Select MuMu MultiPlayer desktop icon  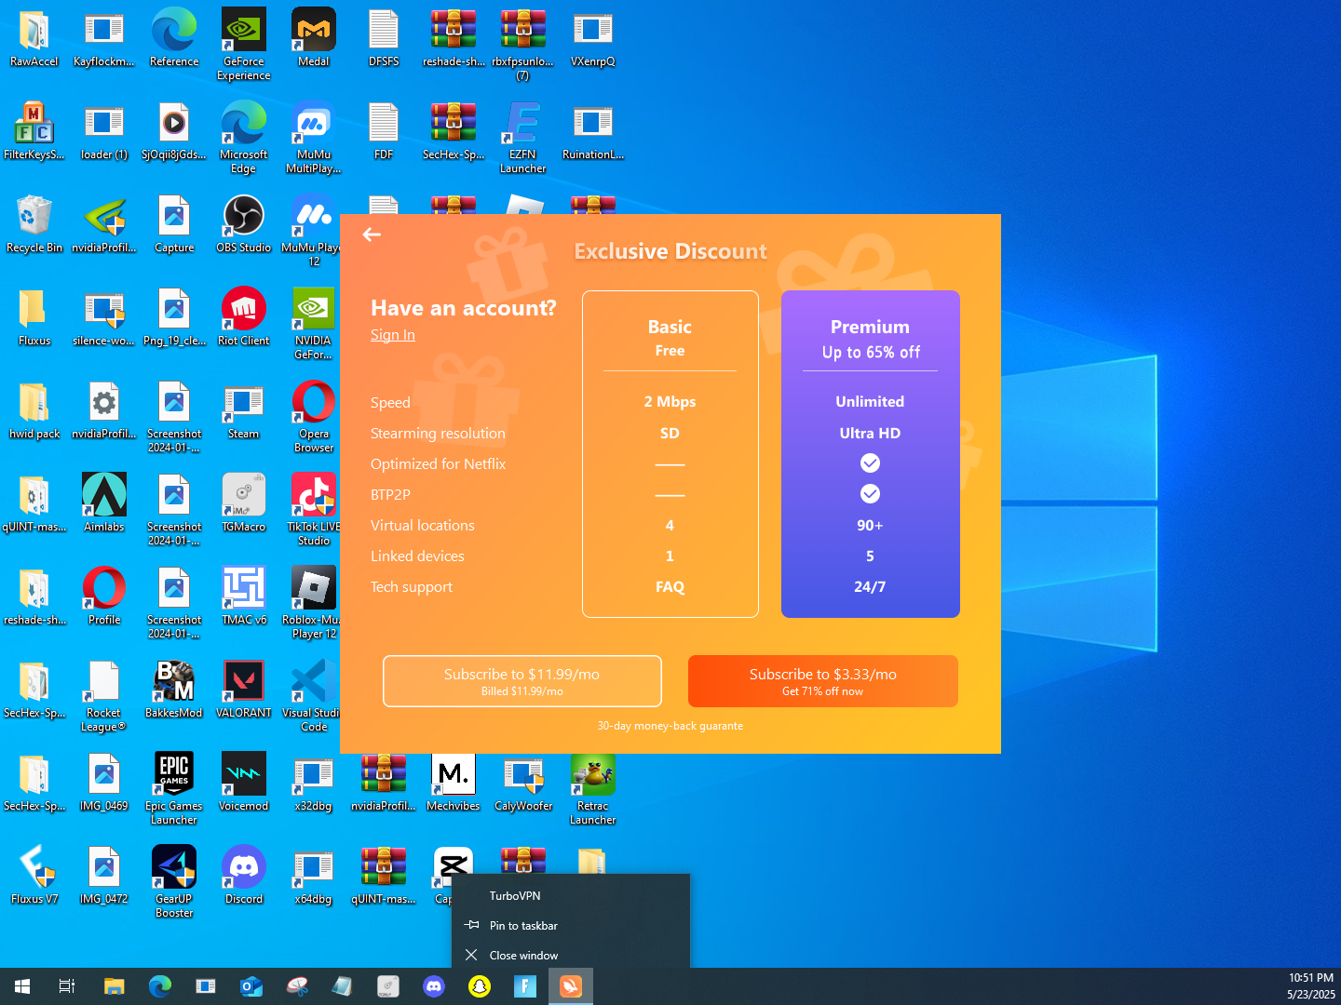[314, 138]
